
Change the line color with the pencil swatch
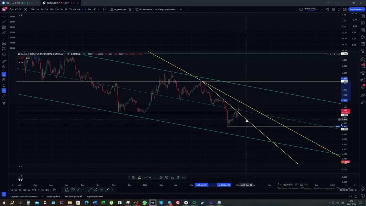tap(139, 177)
